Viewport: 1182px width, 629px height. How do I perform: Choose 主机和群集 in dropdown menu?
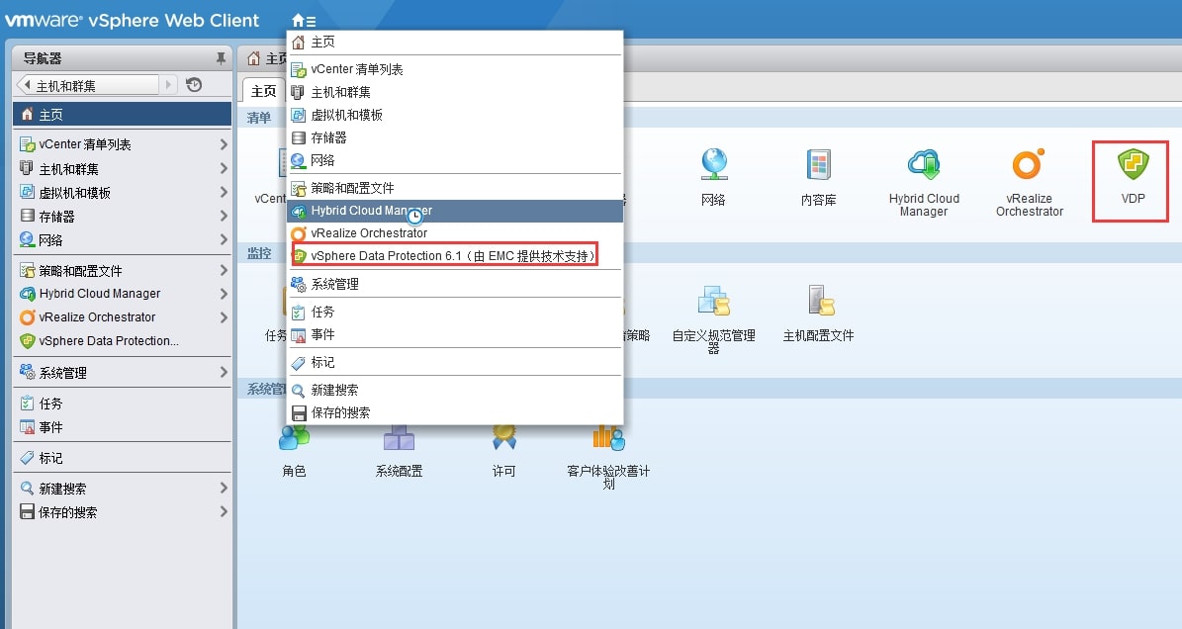(455, 92)
